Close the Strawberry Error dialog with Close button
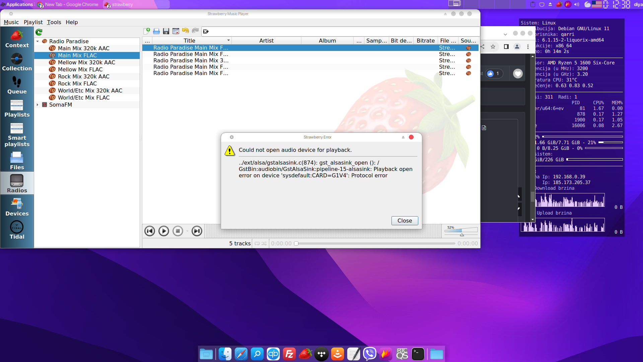This screenshot has height=362, width=643. coord(405,221)
